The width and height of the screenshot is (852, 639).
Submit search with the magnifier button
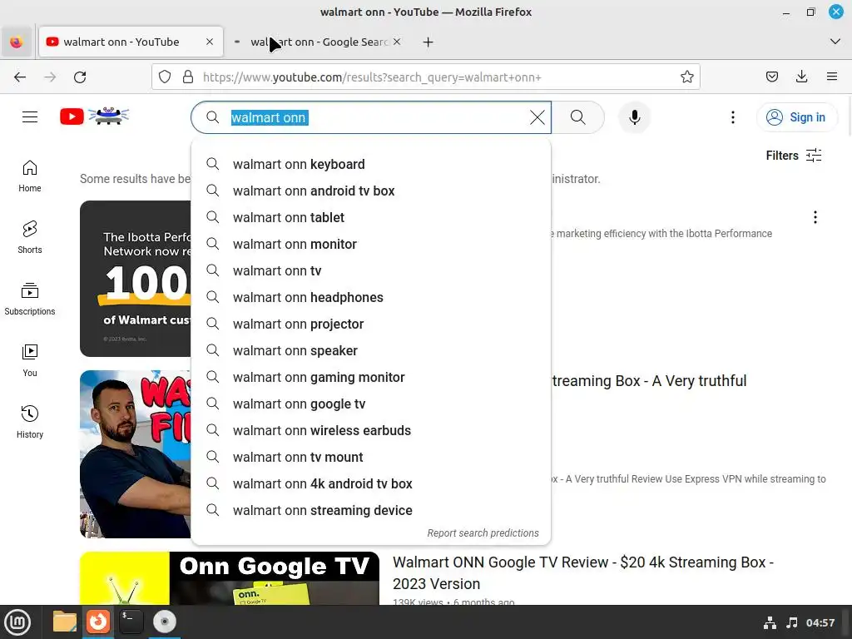578,117
